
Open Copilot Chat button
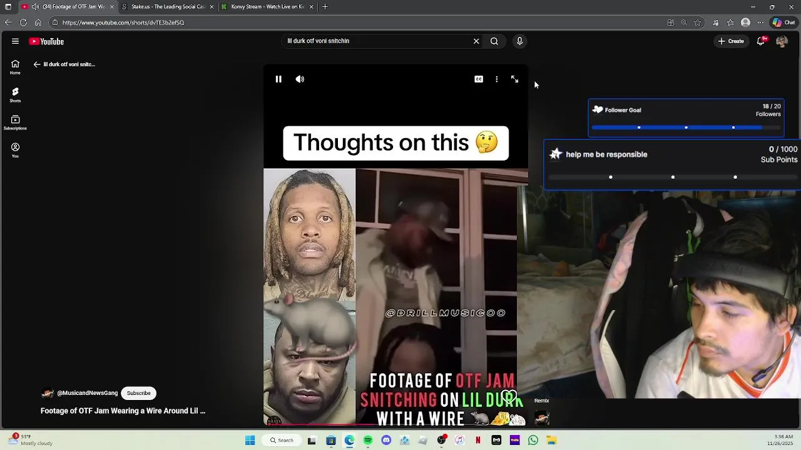[x=783, y=22]
